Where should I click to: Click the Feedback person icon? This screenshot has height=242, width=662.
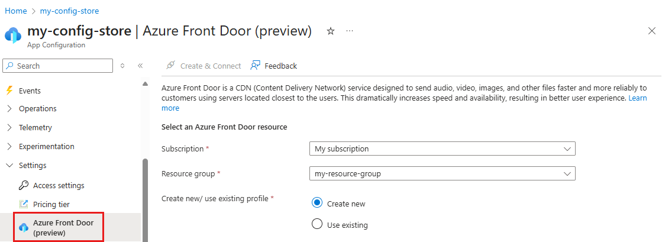point(255,66)
